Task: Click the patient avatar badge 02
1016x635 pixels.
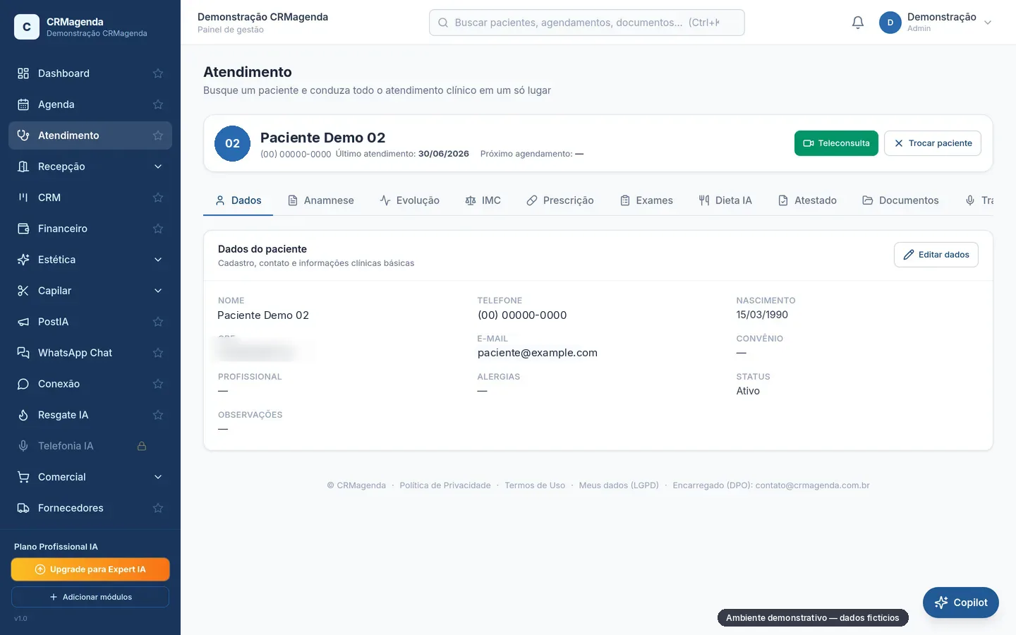Action: pyautogui.click(x=232, y=143)
